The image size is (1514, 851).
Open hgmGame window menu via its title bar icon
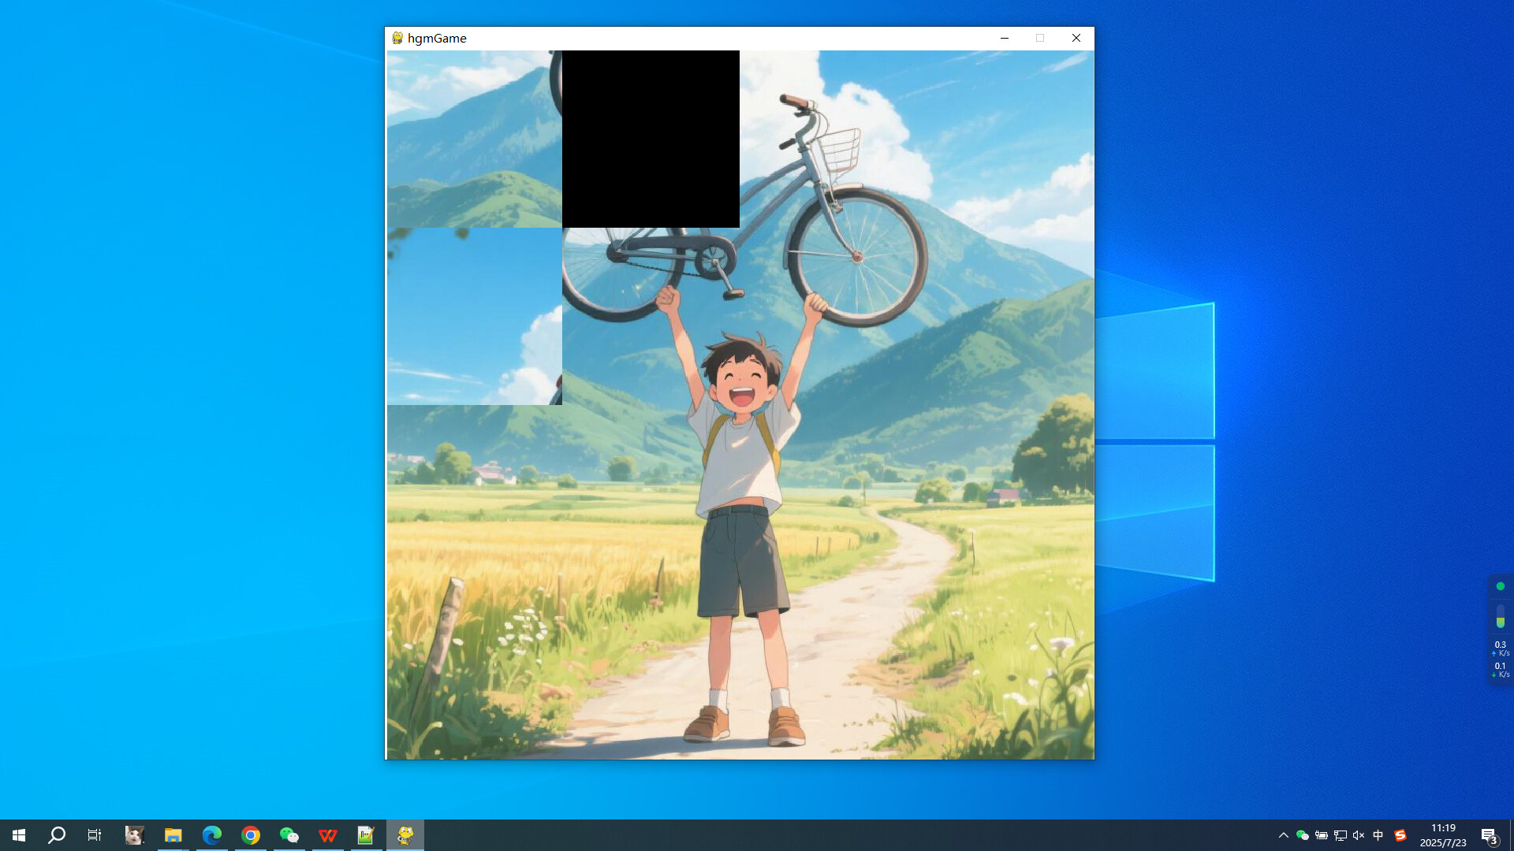tap(396, 37)
